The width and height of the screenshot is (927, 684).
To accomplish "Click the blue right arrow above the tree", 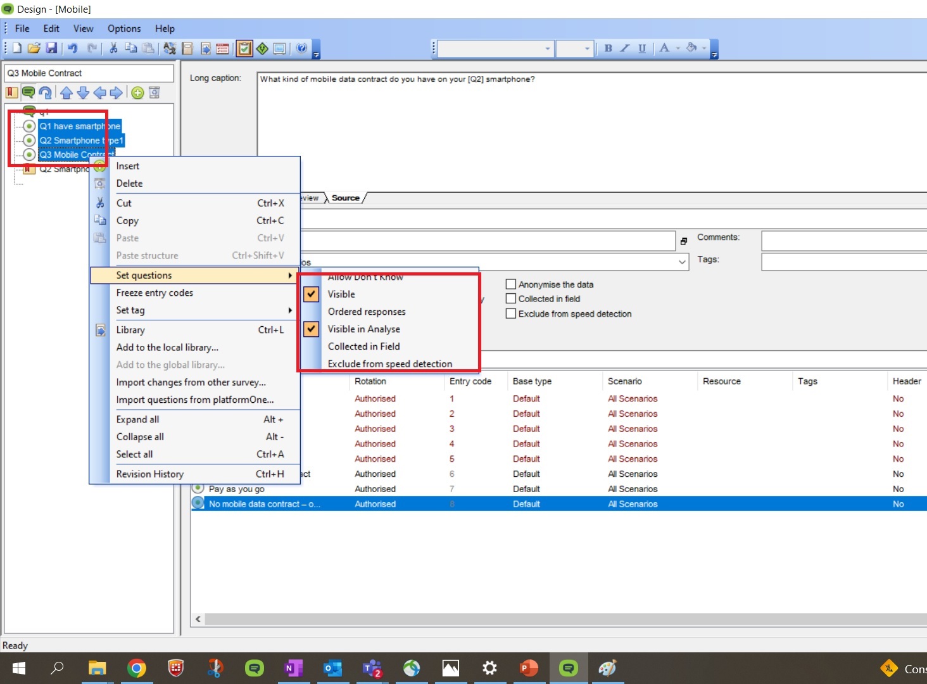I will [x=116, y=92].
